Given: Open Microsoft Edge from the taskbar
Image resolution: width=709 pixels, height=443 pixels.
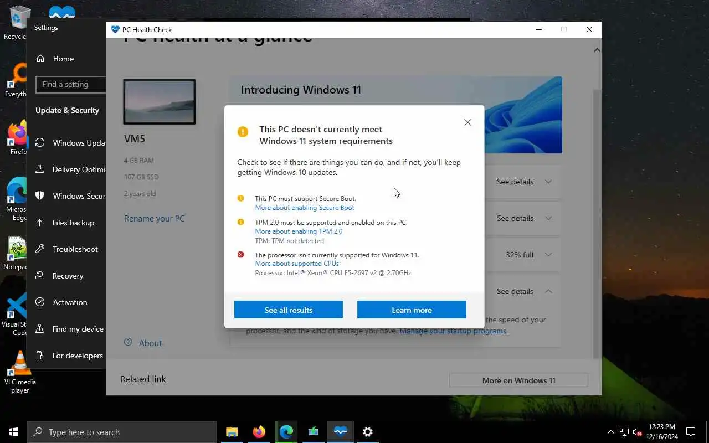Looking at the screenshot, I should (x=286, y=432).
